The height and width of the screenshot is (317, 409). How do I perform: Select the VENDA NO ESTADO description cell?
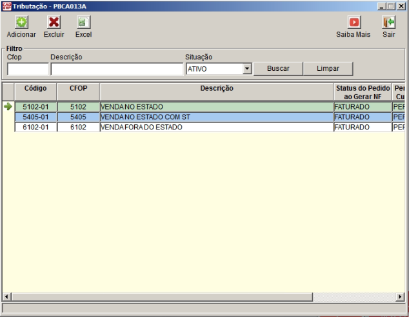point(217,107)
